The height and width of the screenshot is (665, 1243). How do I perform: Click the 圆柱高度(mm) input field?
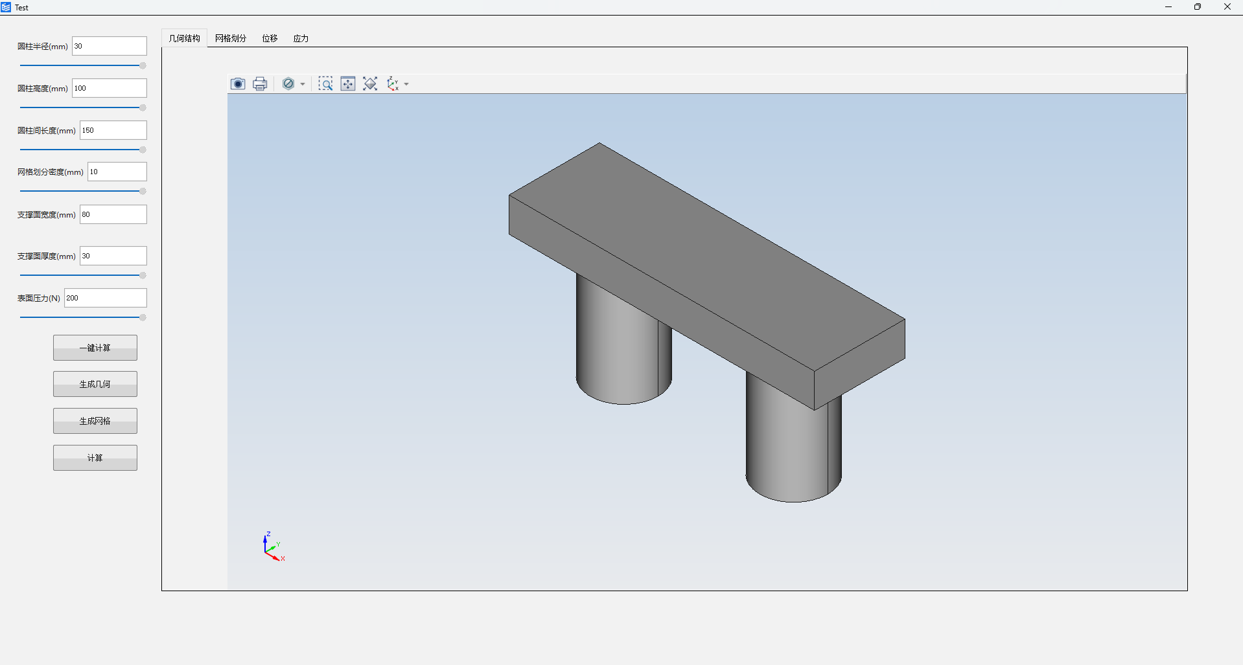point(110,88)
